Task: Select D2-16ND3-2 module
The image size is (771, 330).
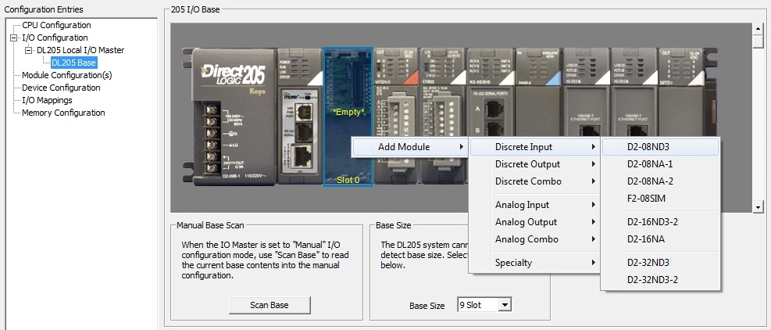Action: click(x=660, y=222)
